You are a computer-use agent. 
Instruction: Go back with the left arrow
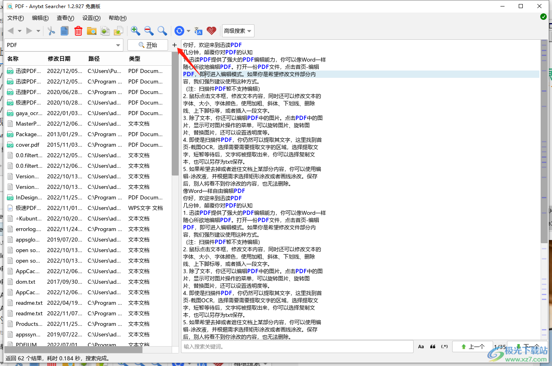[11, 31]
